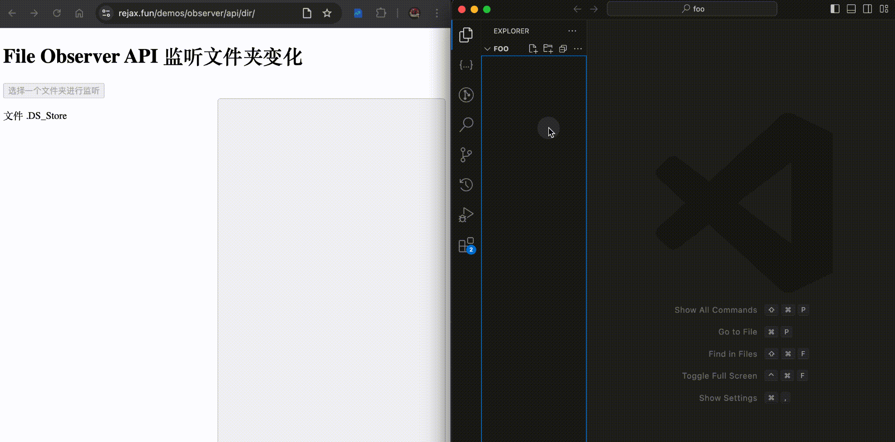Open the Timeline history icon
Screen dimensions: 895x442
click(466, 184)
